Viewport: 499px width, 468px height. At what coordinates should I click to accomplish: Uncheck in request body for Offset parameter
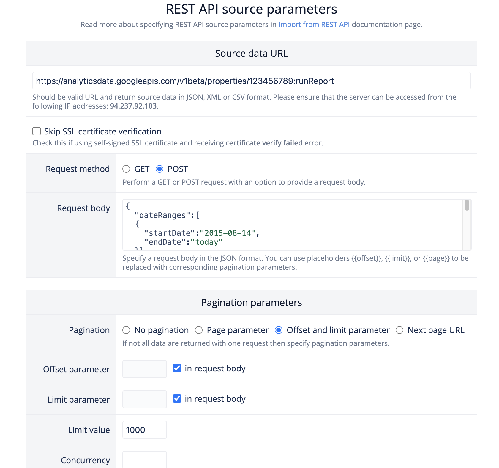pyautogui.click(x=177, y=368)
